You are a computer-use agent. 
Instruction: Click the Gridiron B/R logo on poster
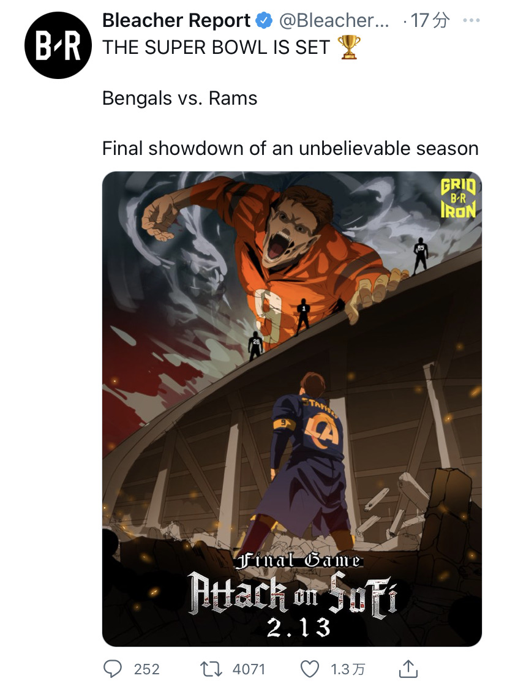(x=458, y=198)
